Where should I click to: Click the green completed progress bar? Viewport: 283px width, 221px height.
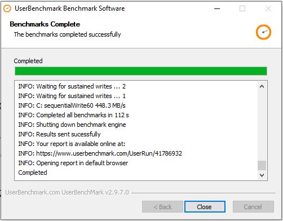141,71
